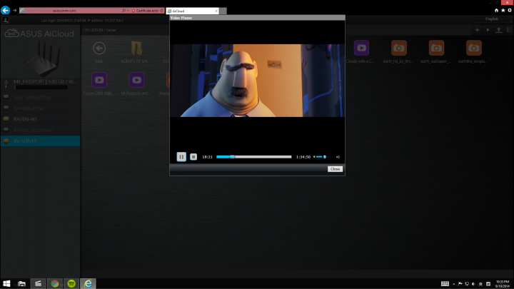This screenshot has height=289, width=514.
Task: Open the favorites star icon
Action: coord(503,11)
